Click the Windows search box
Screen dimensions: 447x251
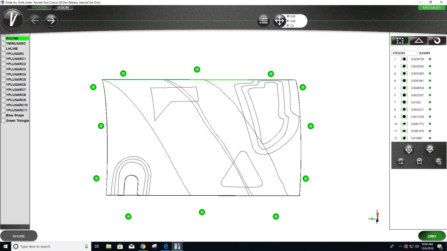tap(51, 247)
